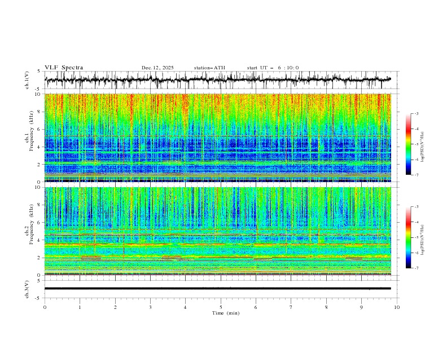Click time axis tick label "4"
This screenshot has width=447, height=345.
[186, 307]
